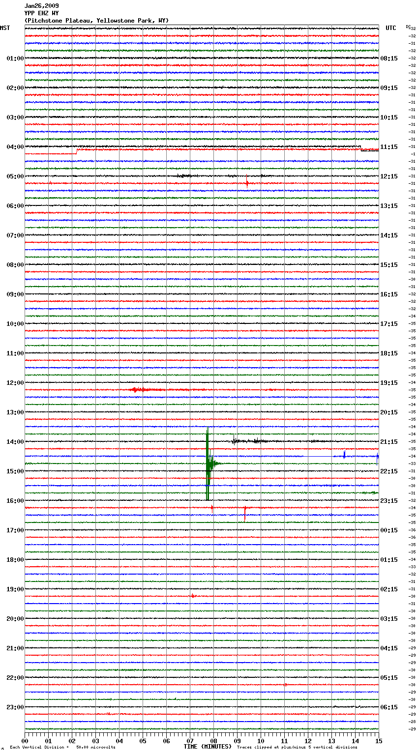This screenshot has height=754, width=418.
Task: Select the 06:00 MST hour label
Action: pyautogui.click(x=15, y=206)
